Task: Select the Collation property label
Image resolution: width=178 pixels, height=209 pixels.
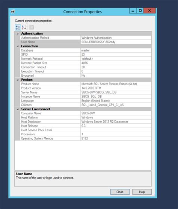Action: pyautogui.click(x=26, y=105)
